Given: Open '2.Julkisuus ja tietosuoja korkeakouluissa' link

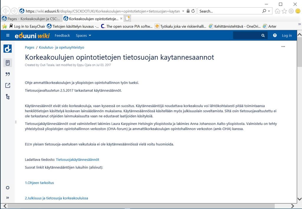Looking at the screenshot, I should pyautogui.click(x=56, y=198).
